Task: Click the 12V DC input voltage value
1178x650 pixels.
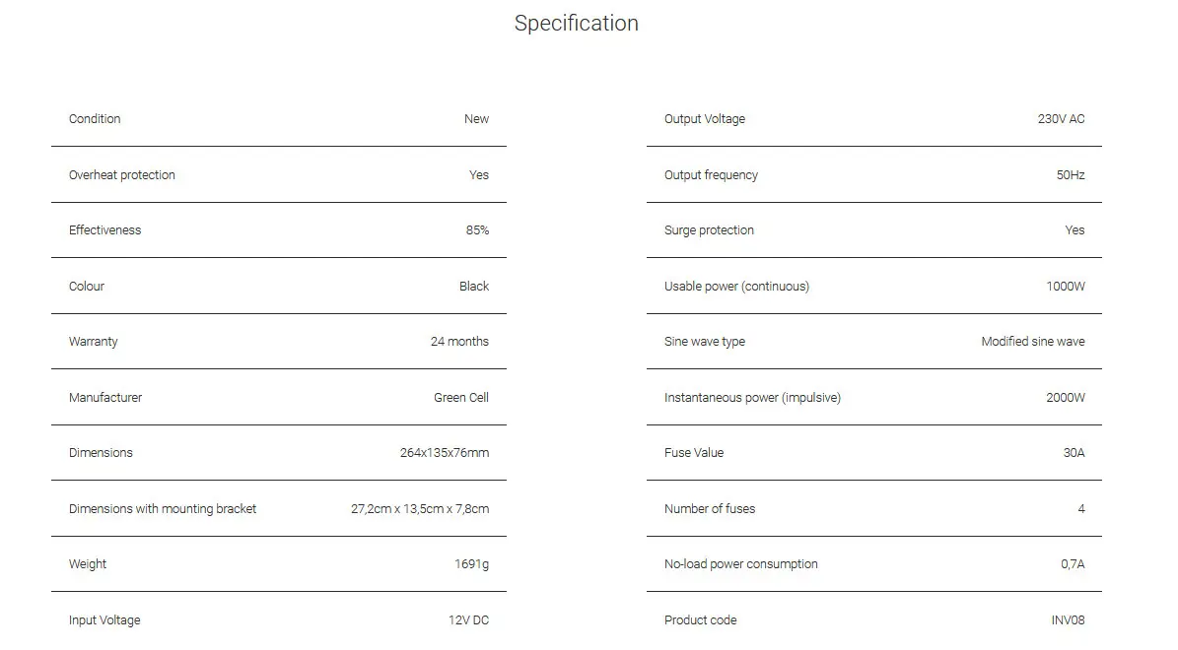Action: click(x=468, y=620)
